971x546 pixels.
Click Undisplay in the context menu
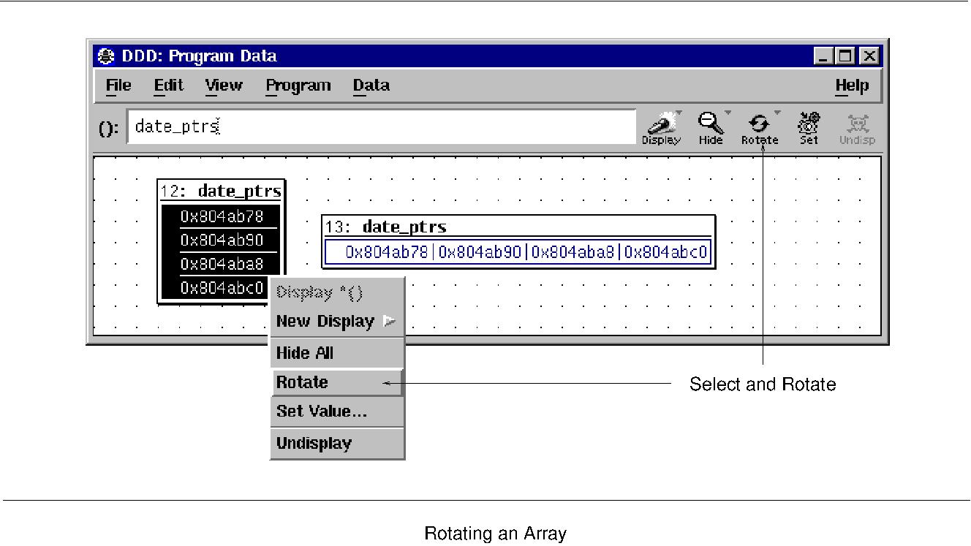point(336,443)
